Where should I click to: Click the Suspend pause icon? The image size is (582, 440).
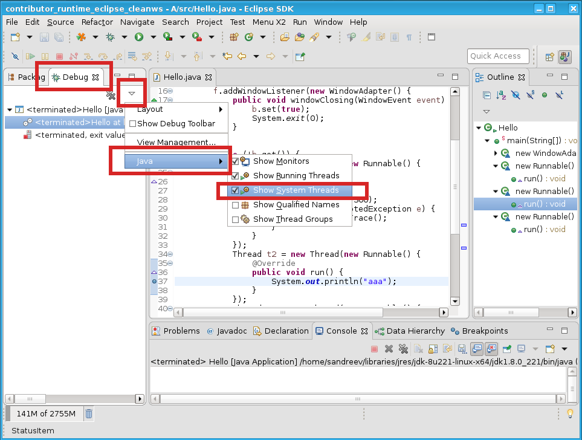(x=45, y=56)
